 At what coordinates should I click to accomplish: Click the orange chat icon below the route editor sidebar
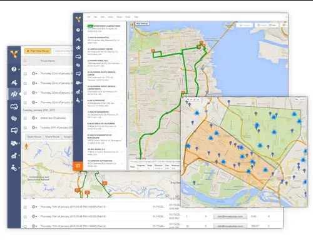(x=78, y=166)
